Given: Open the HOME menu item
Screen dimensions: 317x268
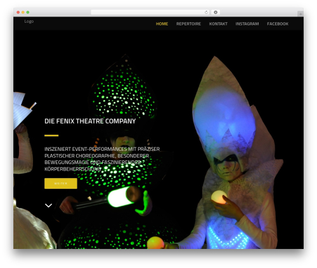Looking at the screenshot, I should (162, 24).
